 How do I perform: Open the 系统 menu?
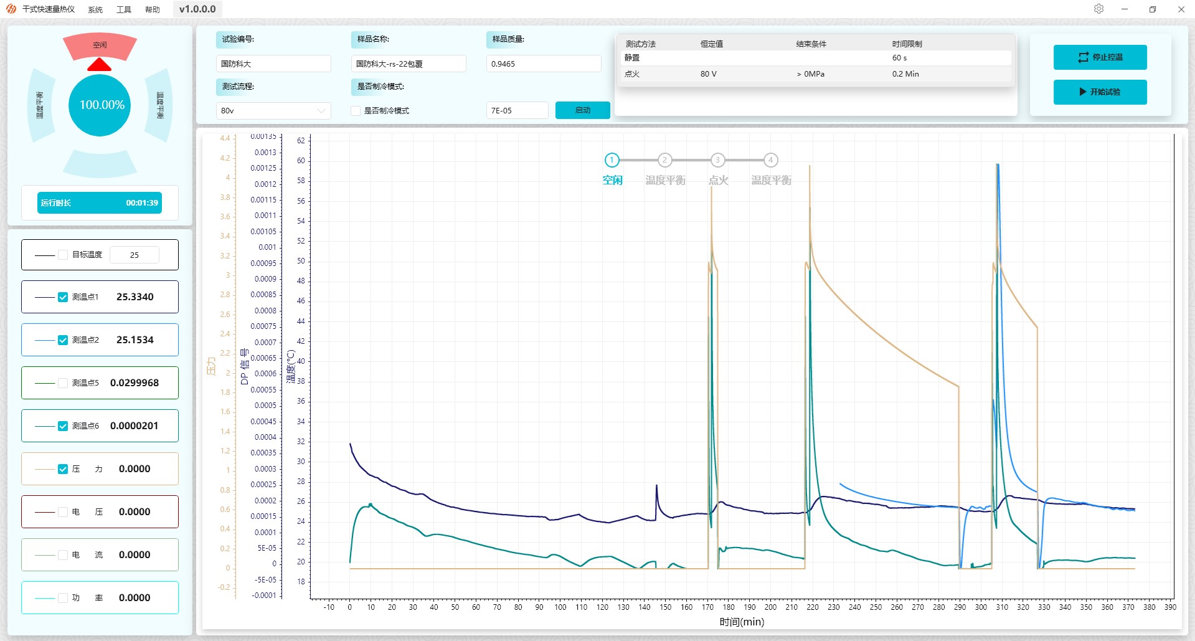point(95,9)
